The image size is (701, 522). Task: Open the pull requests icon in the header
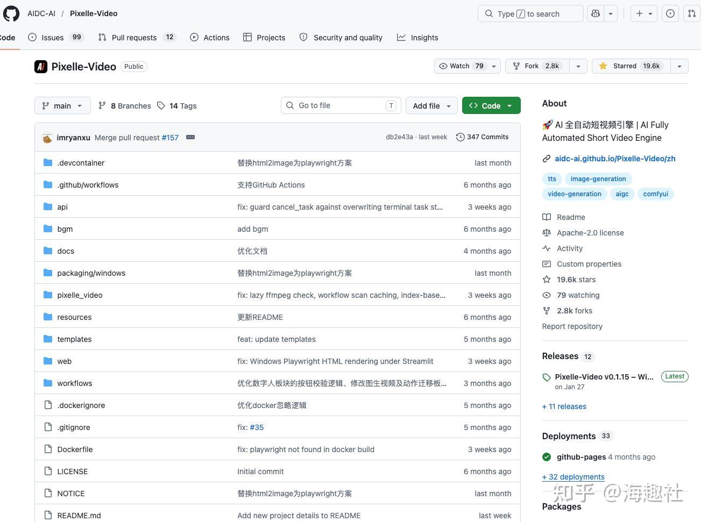[x=692, y=13]
